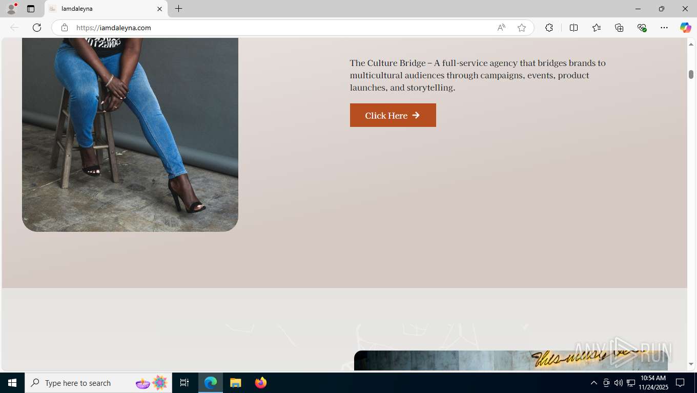The image size is (697, 393).
Task: Switch to Microsoft Edge on taskbar
Action: tap(211, 383)
